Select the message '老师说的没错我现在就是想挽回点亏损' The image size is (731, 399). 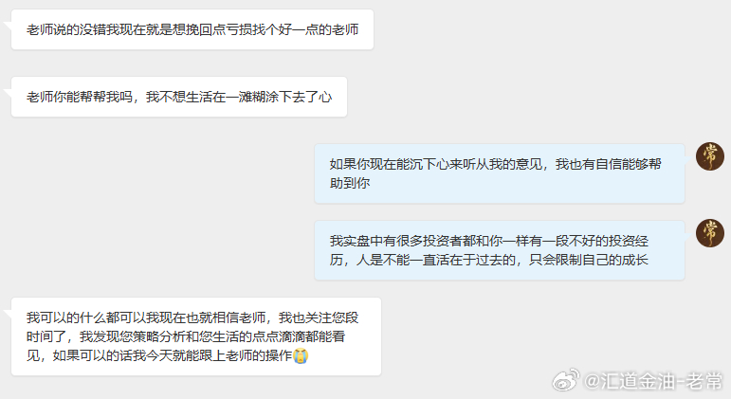[192, 29]
